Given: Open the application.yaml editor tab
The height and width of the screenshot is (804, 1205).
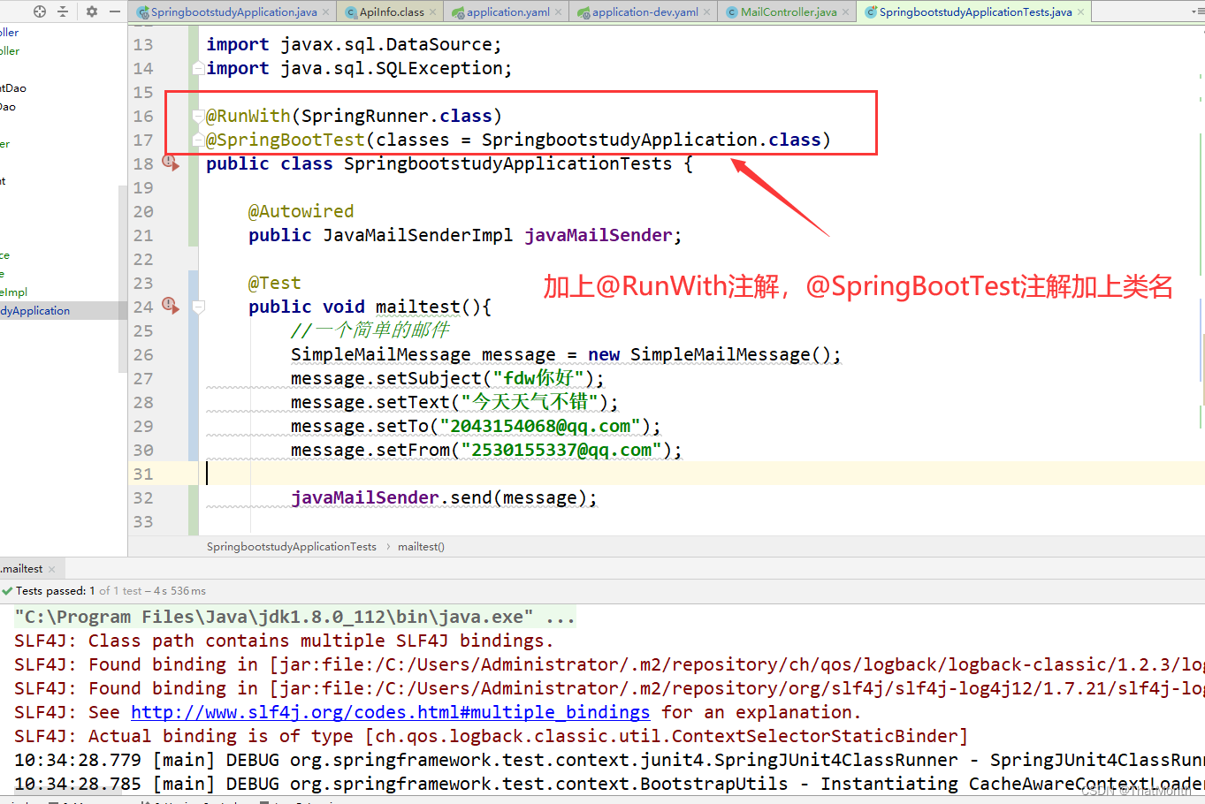Looking at the screenshot, I should [507, 12].
